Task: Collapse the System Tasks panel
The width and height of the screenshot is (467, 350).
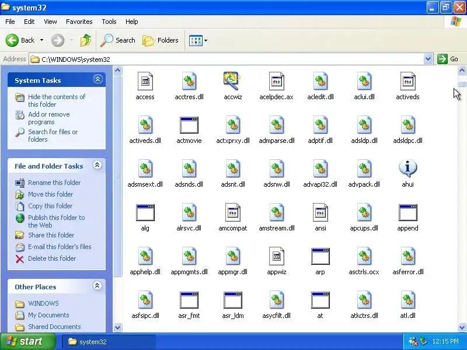Action: [x=97, y=79]
